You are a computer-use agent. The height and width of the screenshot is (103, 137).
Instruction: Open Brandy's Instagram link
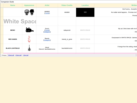[47, 40]
